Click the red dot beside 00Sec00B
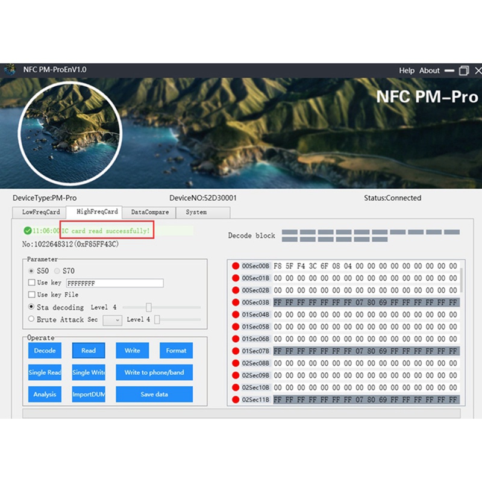 coord(236,266)
